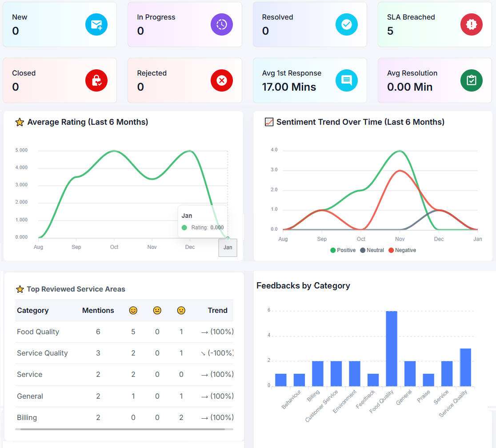Click the Service Quality bar in chart
The height and width of the screenshot is (448, 496).
click(465, 367)
